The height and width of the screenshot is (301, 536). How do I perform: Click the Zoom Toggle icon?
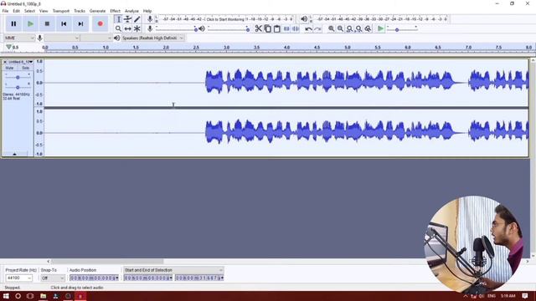click(368, 29)
